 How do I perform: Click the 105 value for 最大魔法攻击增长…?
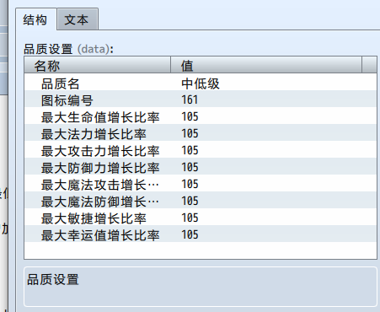(190, 184)
